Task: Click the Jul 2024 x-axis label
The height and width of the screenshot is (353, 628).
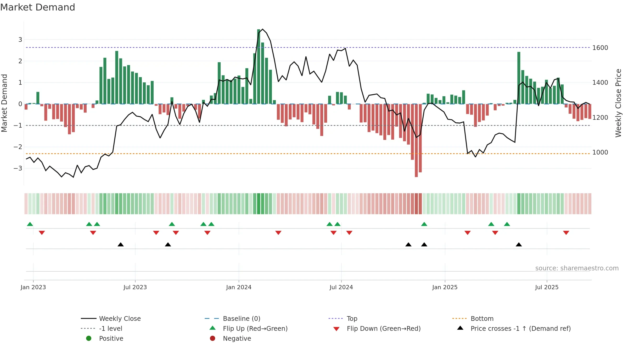Action: tap(341, 287)
